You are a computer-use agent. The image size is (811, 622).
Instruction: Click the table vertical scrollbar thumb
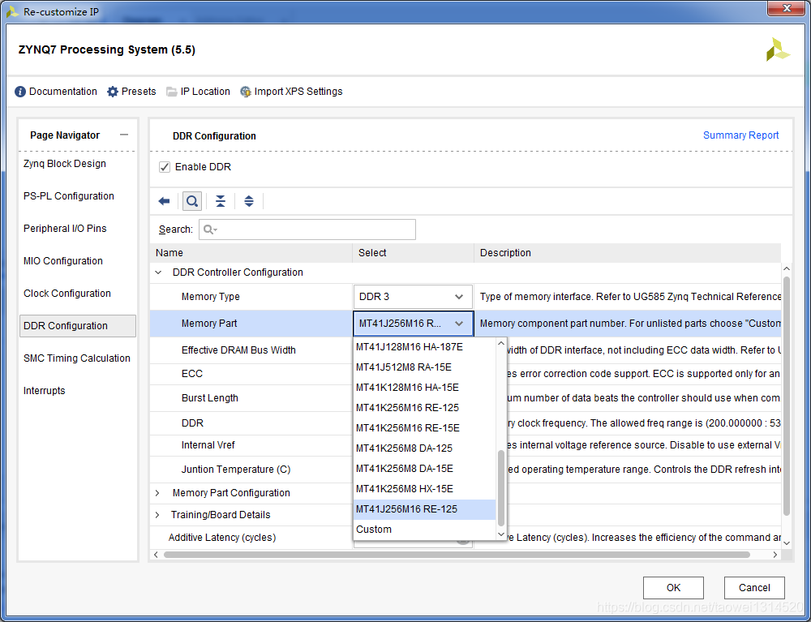point(787,396)
